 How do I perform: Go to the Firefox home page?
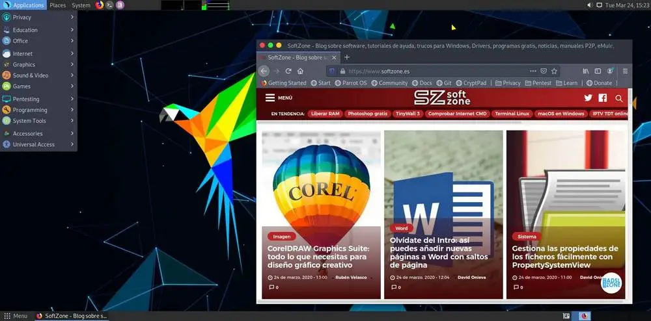point(300,71)
